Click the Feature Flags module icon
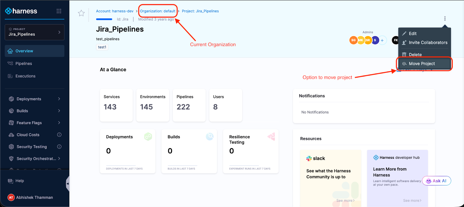 click(11, 123)
